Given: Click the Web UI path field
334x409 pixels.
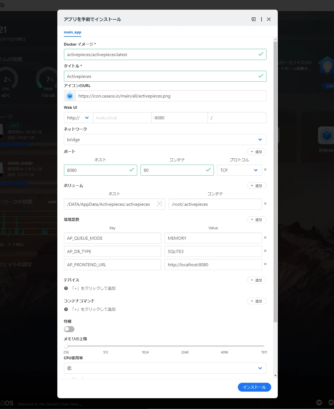Looking at the screenshot, I should tap(237, 118).
